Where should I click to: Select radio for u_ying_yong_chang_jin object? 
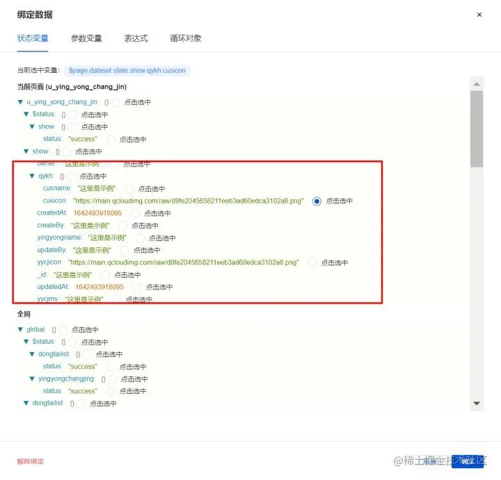116,102
